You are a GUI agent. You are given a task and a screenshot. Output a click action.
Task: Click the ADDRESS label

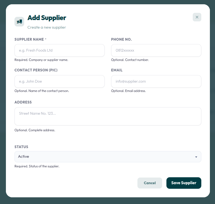[x=23, y=102]
